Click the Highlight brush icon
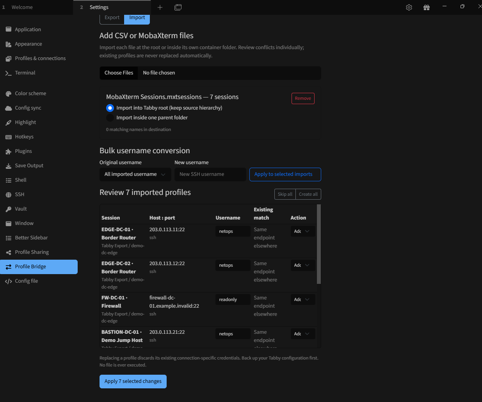The width and height of the screenshot is (482, 402). click(x=8, y=122)
